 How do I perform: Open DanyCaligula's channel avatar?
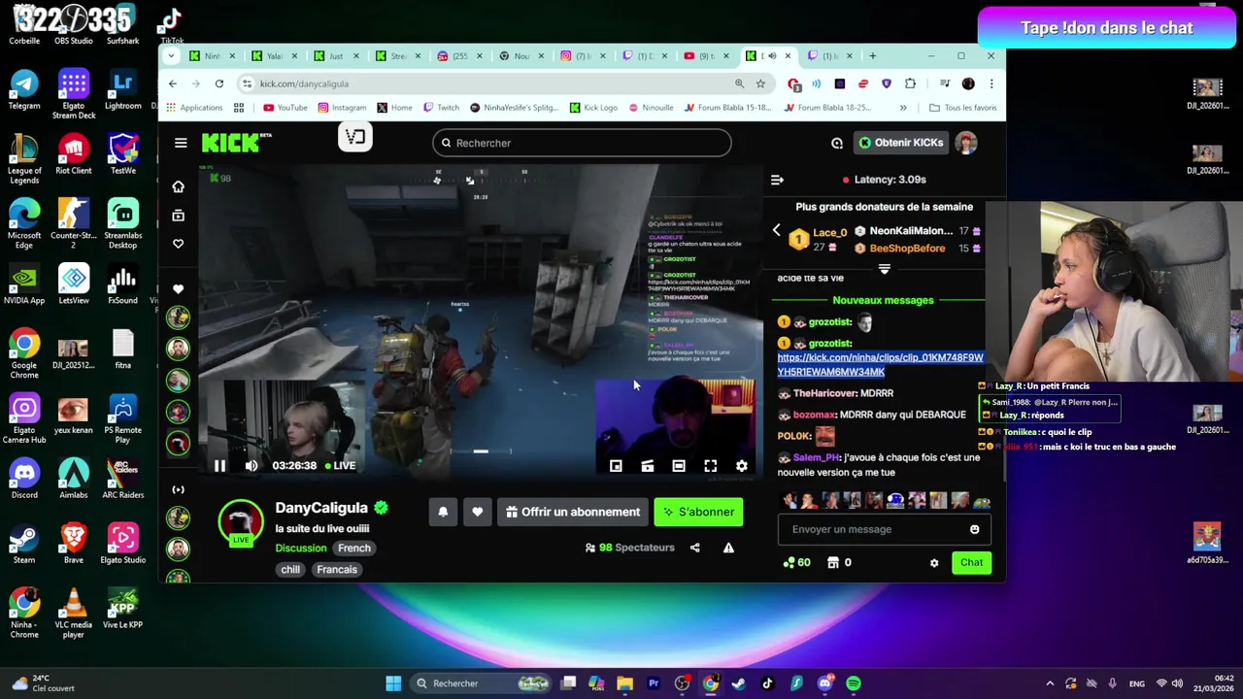(241, 524)
